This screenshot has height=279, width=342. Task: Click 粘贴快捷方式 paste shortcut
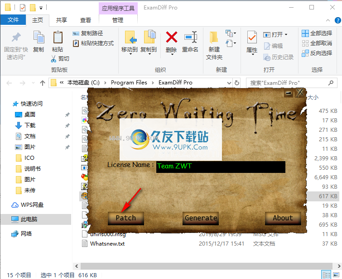tap(93, 43)
